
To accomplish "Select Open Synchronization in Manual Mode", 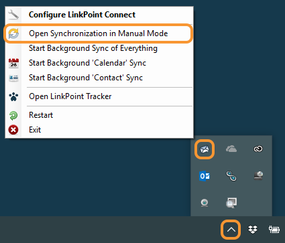I will (x=99, y=33).
